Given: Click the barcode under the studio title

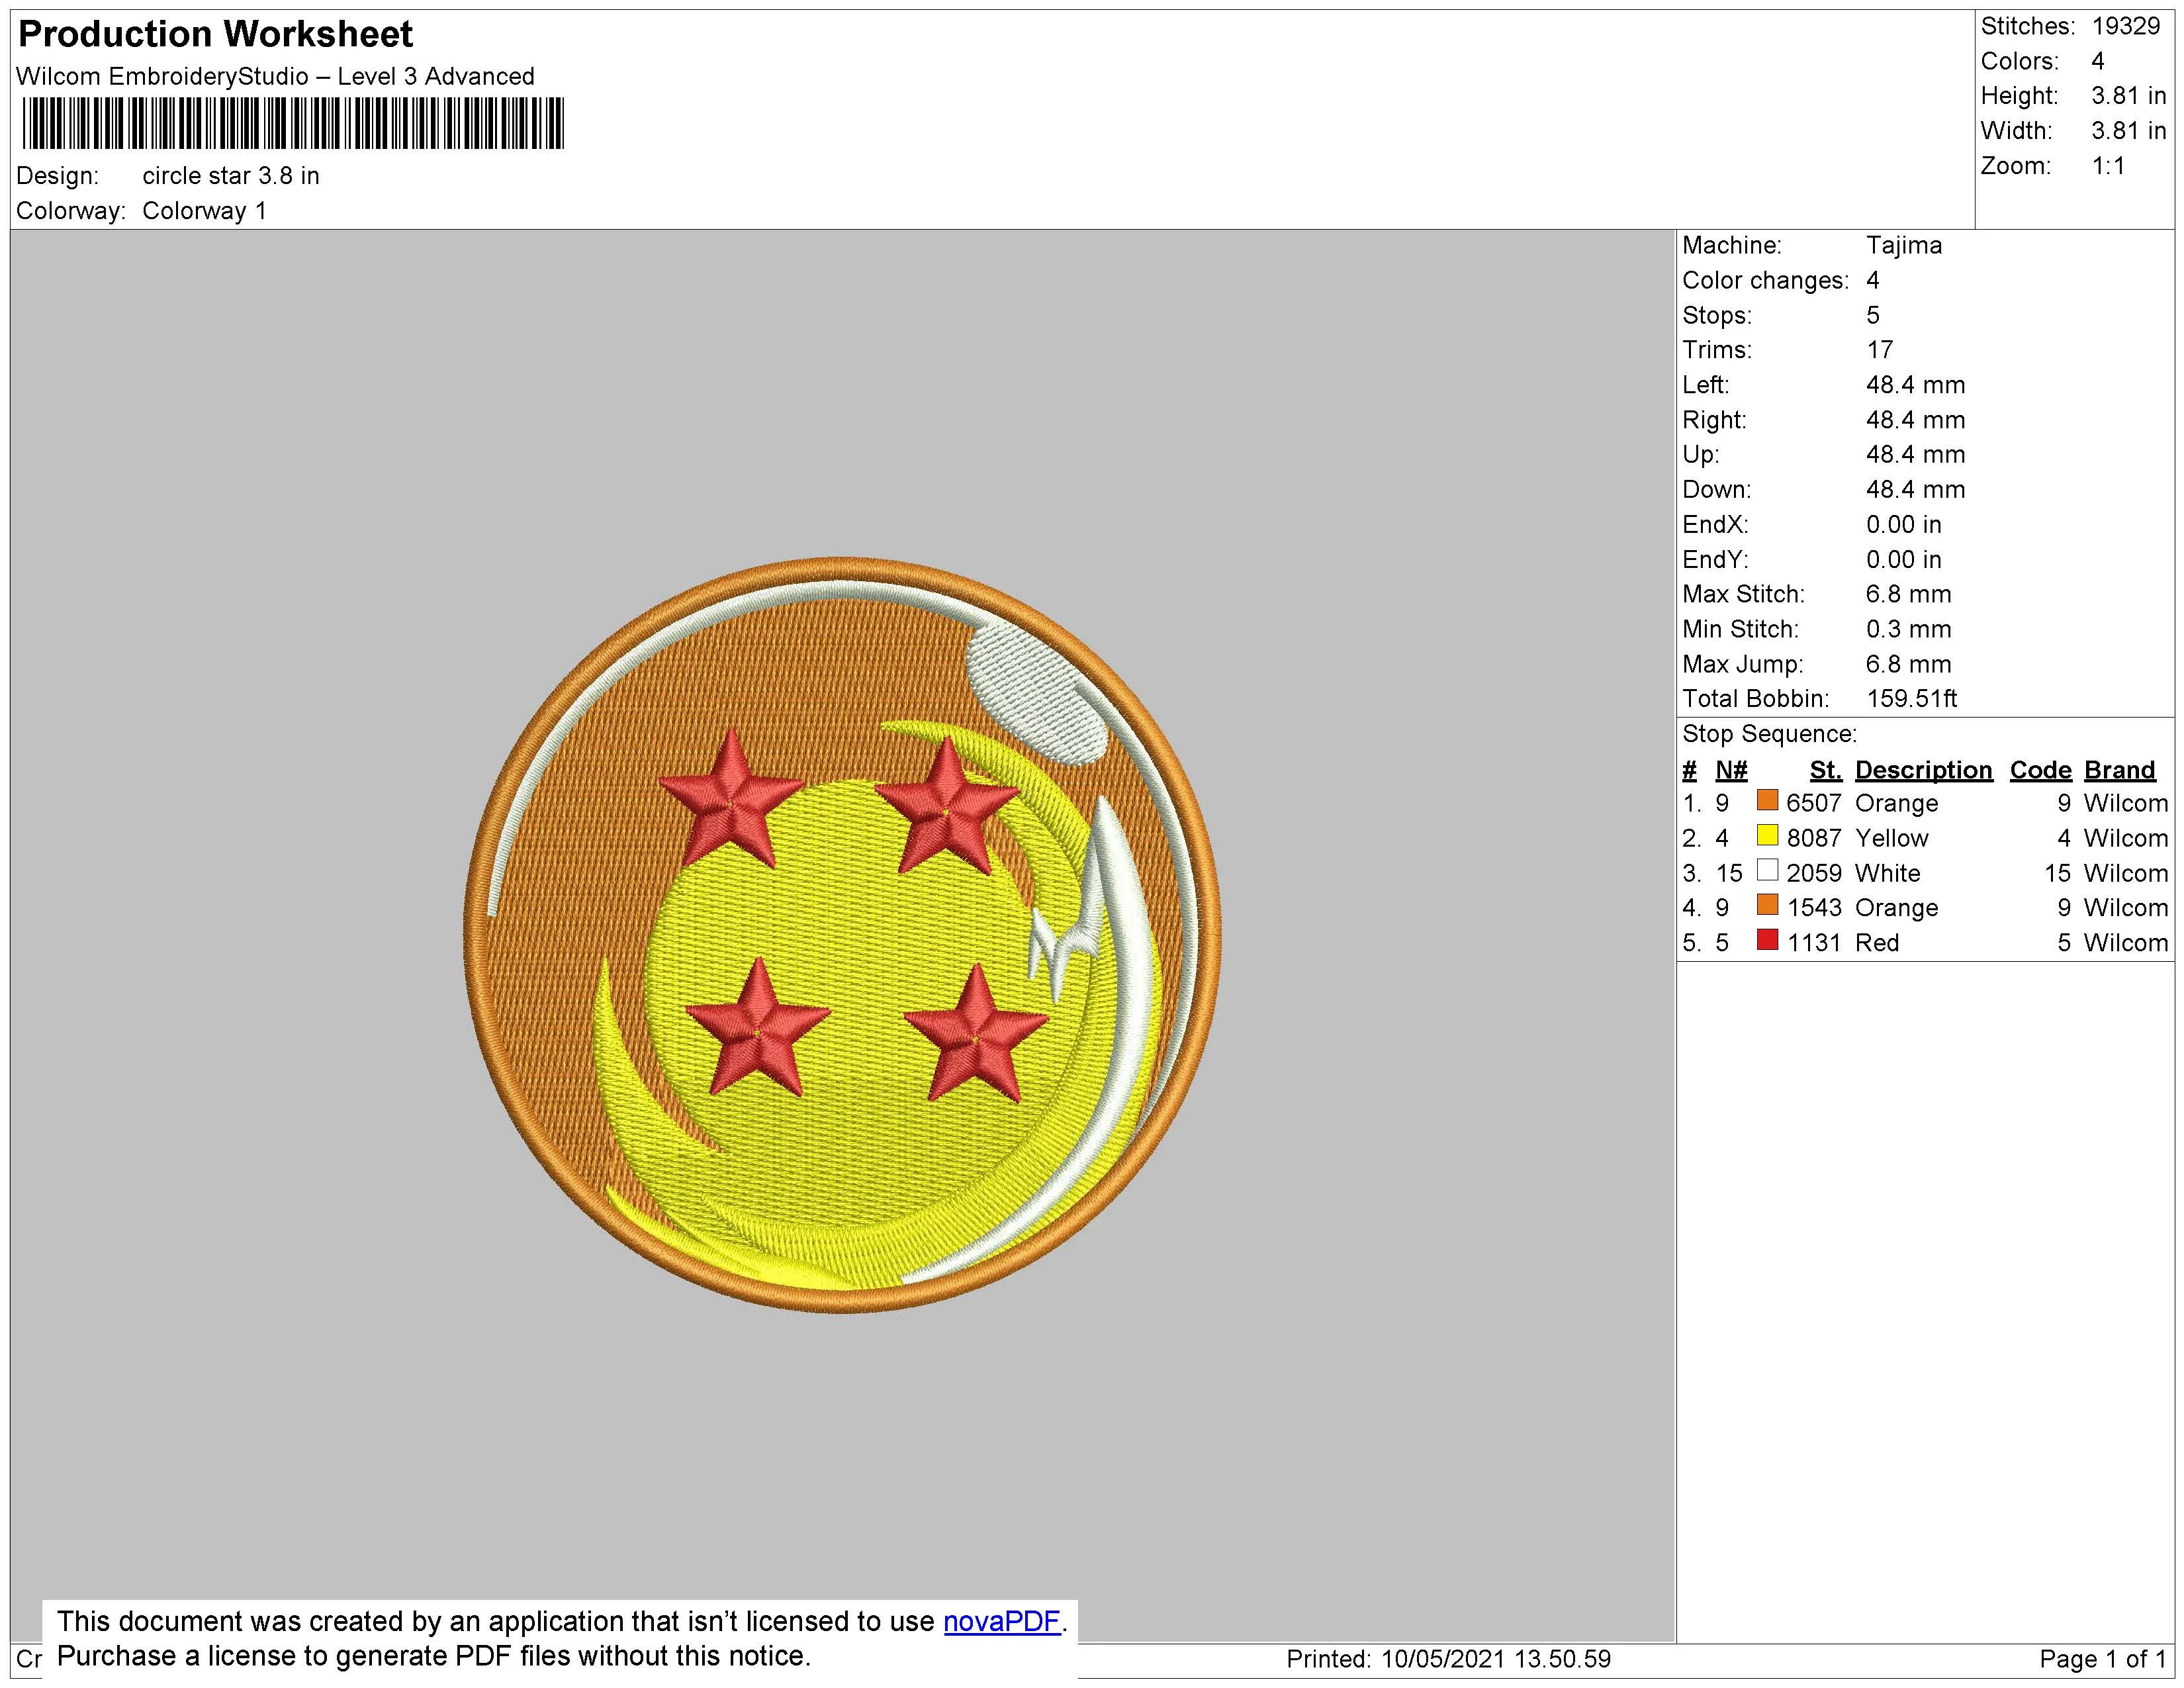Looking at the screenshot, I should click(293, 124).
